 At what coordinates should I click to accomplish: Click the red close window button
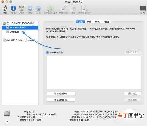tap(3, 1)
